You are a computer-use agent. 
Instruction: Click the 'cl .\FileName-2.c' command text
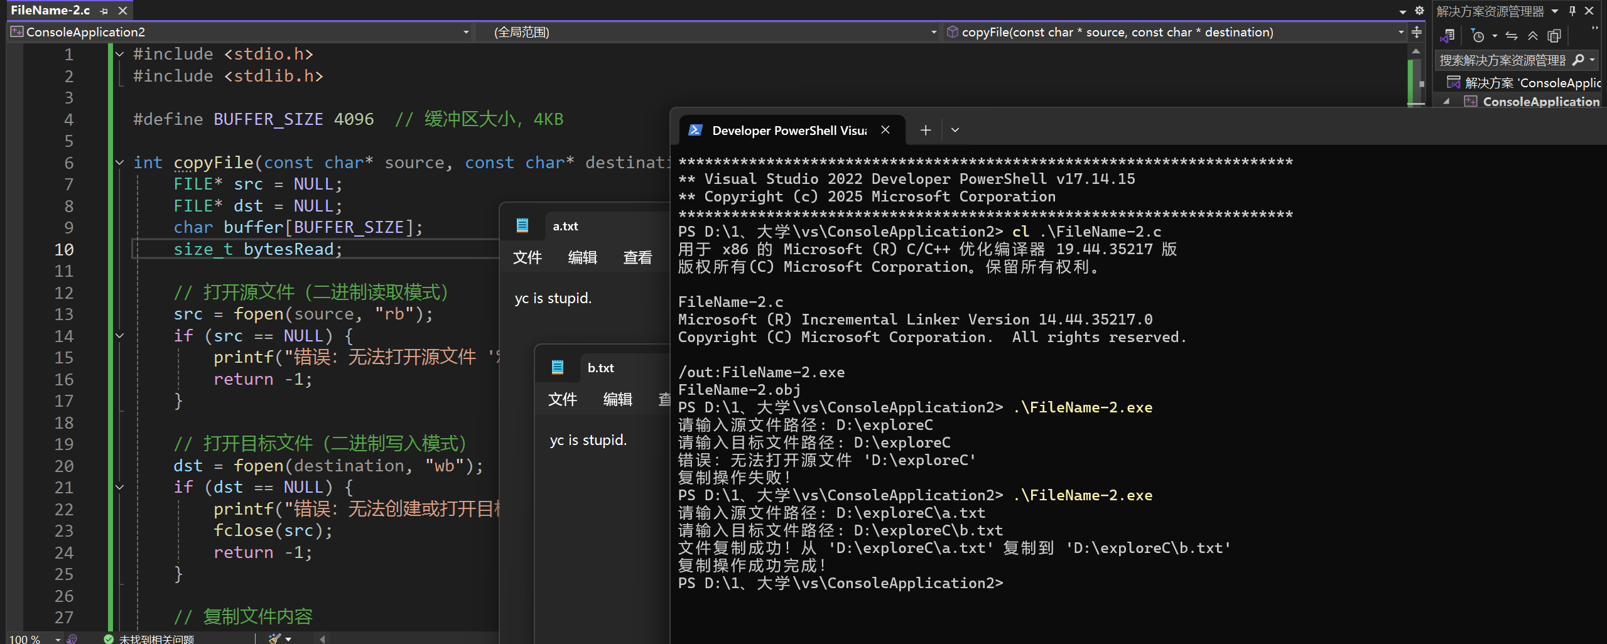point(1086,232)
